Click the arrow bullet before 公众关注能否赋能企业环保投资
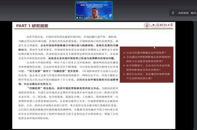The image size is (197, 130). [124, 53]
